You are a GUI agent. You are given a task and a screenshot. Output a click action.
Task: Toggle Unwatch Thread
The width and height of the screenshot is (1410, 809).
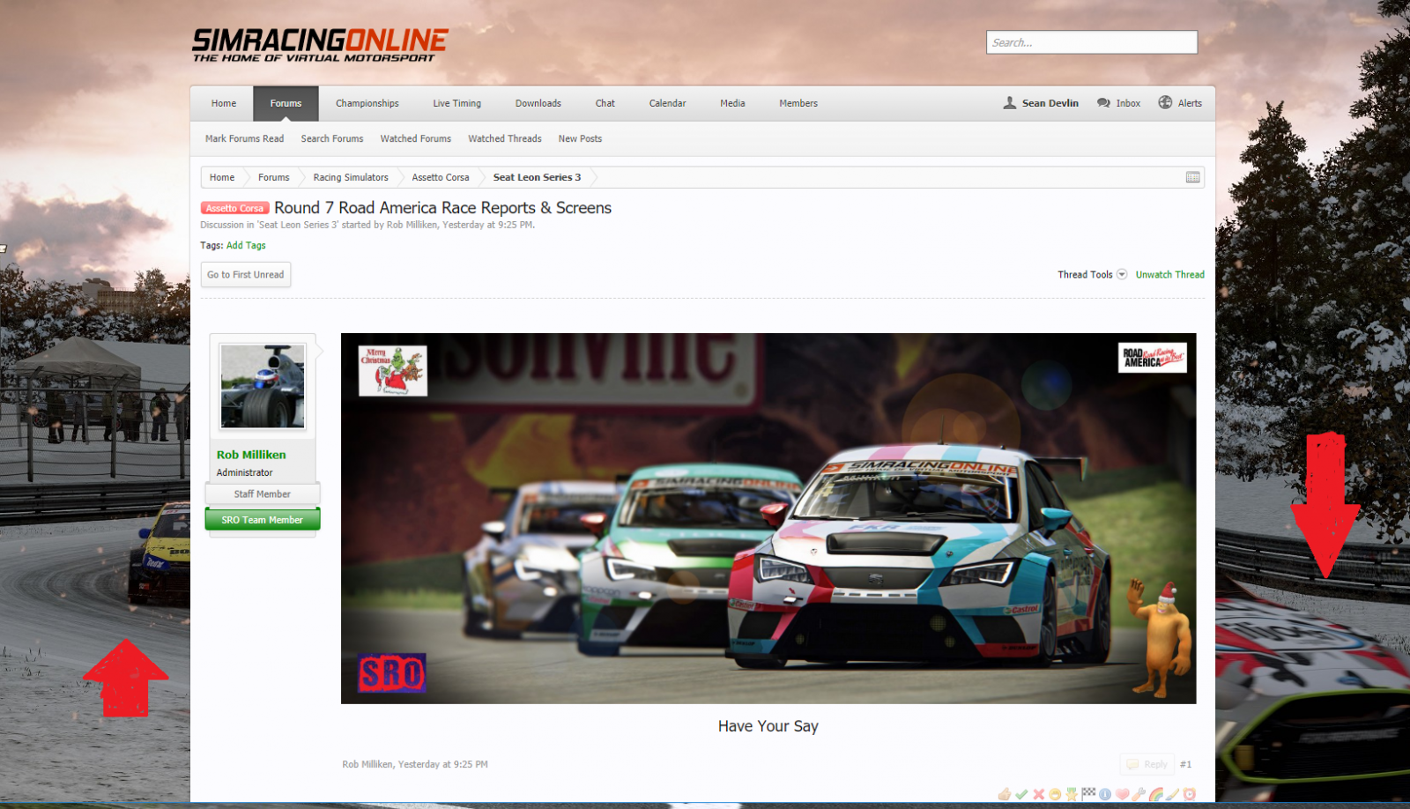tap(1169, 275)
